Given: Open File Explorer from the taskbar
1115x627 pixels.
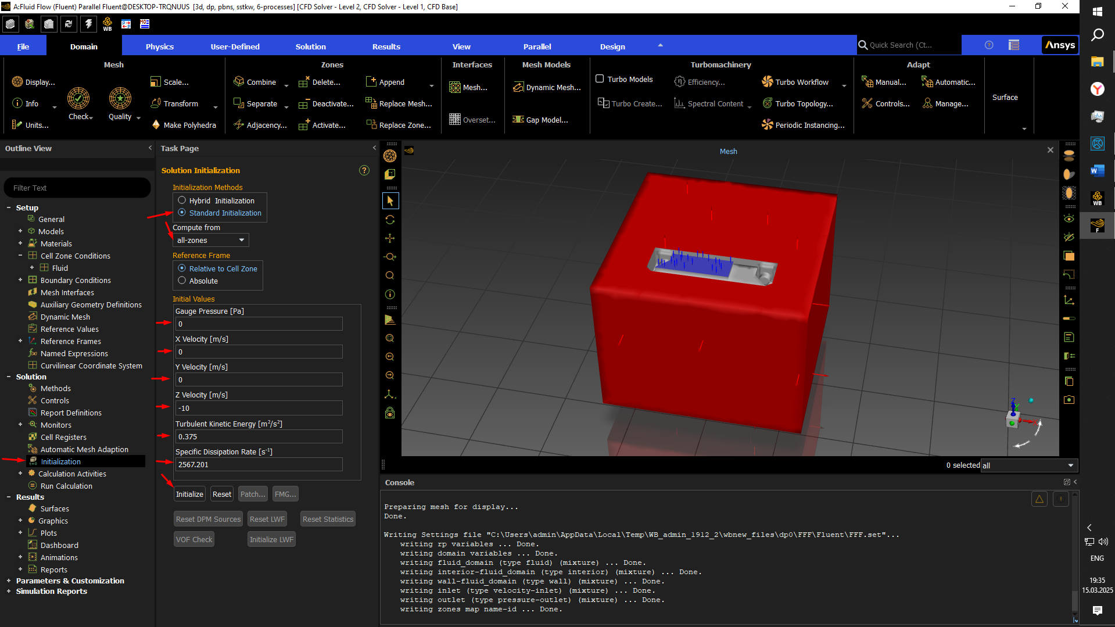Looking at the screenshot, I should click(1097, 62).
